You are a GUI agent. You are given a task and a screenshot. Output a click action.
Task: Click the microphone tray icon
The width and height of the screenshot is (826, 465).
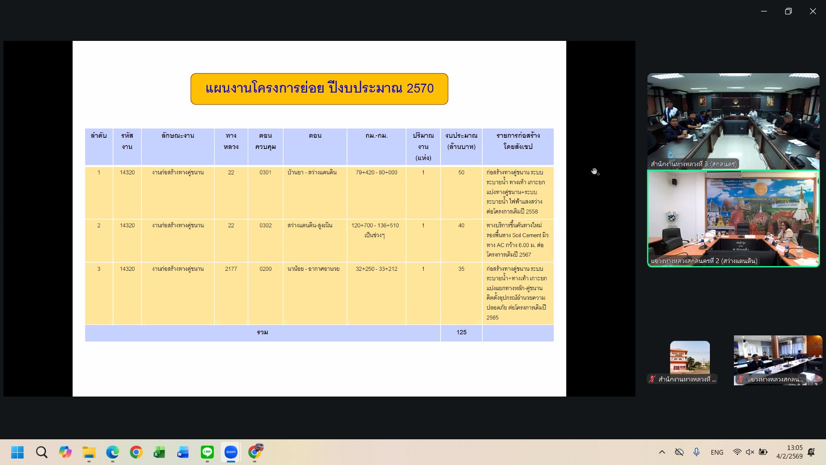696,452
